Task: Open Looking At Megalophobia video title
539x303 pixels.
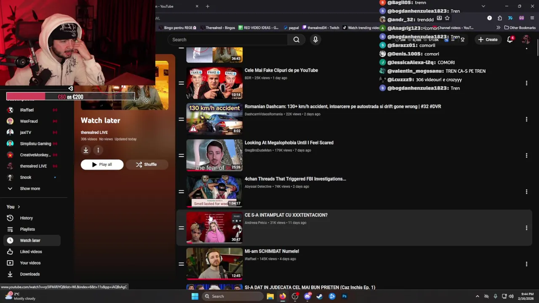Action: point(289,143)
